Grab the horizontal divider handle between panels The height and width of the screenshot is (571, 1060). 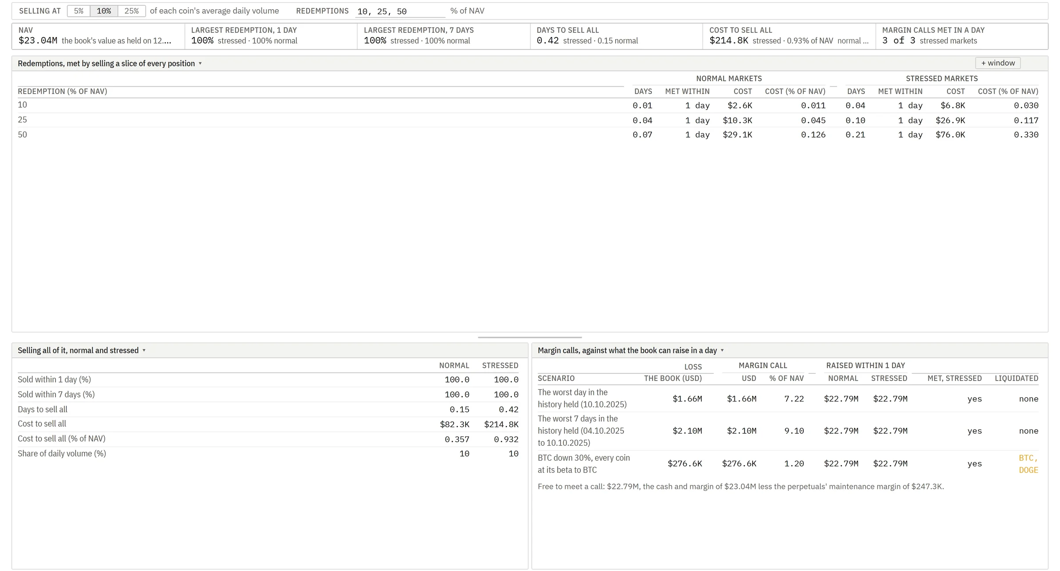click(530, 338)
